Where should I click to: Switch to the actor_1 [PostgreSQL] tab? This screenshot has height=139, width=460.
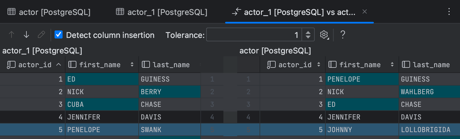167,12
